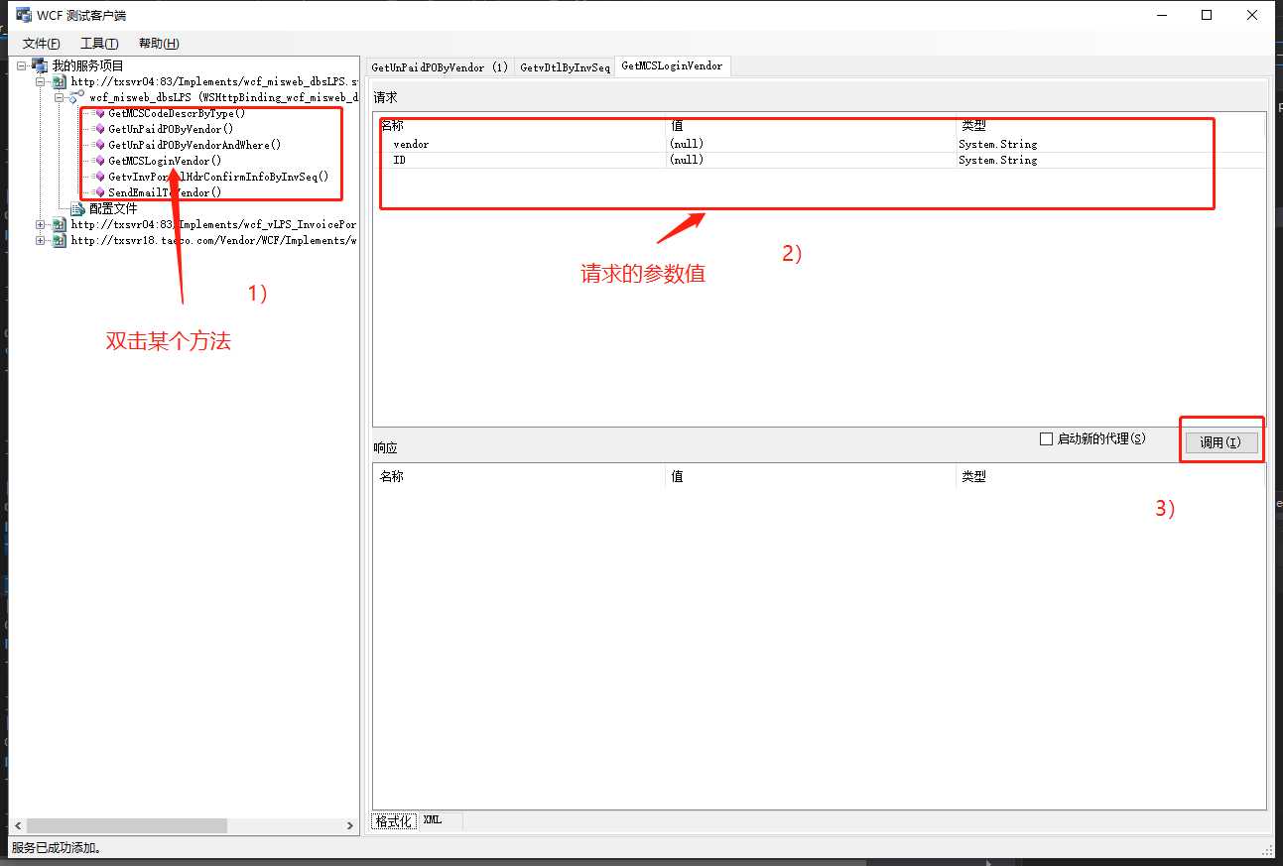Select GetMCSCodeDescrByType() in the tree
The height and width of the screenshot is (866, 1283).
tap(177, 113)
